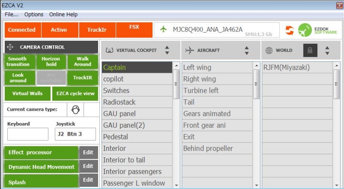
Task: Select the RJFM(Miyazaki) world camera
Action: [297, 67]
